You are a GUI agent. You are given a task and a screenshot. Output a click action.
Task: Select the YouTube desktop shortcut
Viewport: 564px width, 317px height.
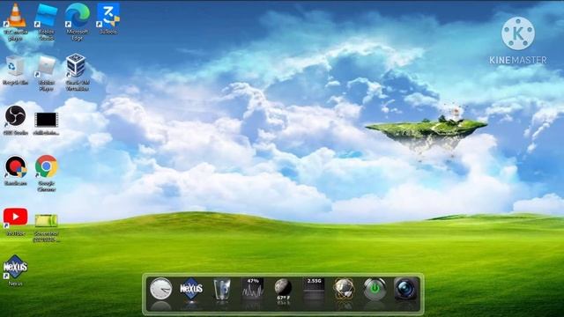pos(16,222)
